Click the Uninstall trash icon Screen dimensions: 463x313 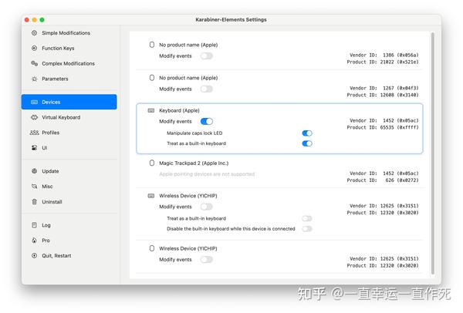34,202
